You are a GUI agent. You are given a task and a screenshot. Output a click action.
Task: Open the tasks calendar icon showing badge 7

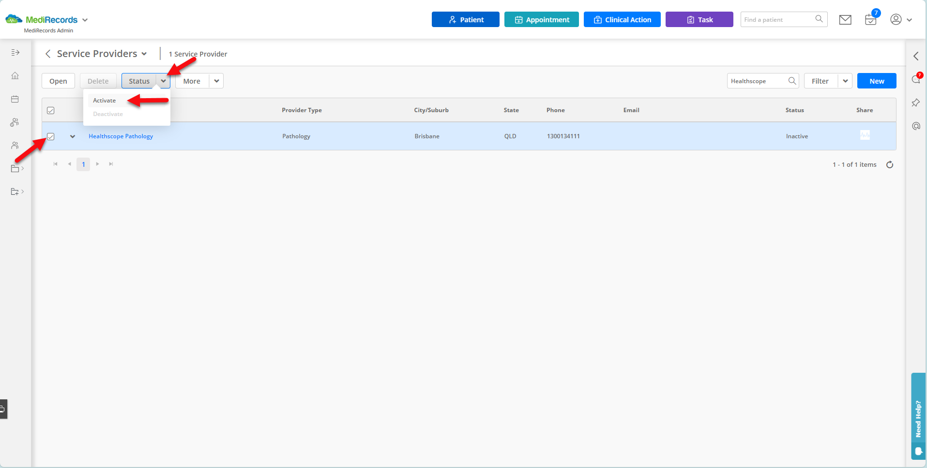coord(871,19)
